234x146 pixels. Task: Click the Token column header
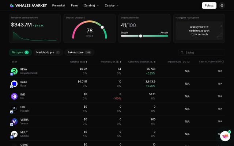(14, 62)
